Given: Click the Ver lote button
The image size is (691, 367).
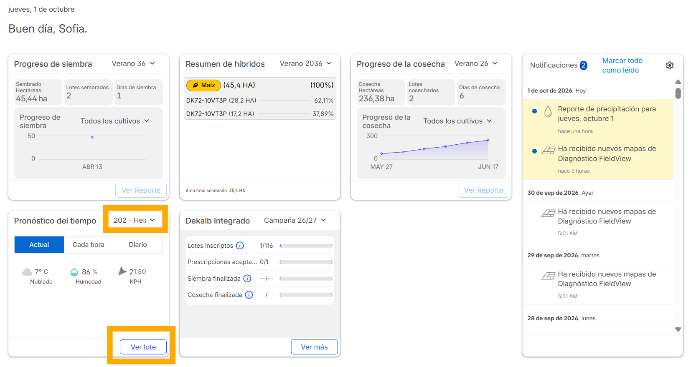Looking at the screenshot, I should [x=143, y=347].
